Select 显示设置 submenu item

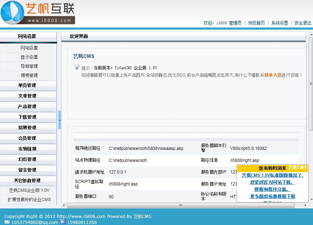pos(29,57)
